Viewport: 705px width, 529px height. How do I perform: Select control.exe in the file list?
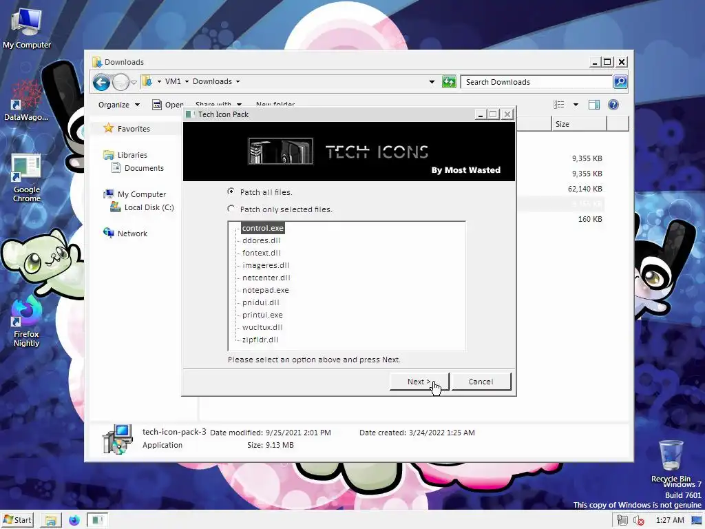click(262, 228)
